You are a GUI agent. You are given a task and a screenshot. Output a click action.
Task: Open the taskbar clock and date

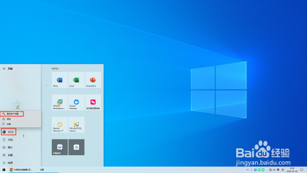click(292, 170)
